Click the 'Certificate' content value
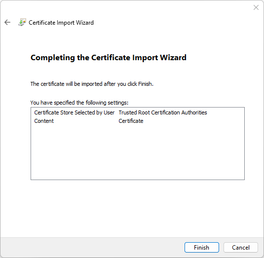 (x=131, y=121)
